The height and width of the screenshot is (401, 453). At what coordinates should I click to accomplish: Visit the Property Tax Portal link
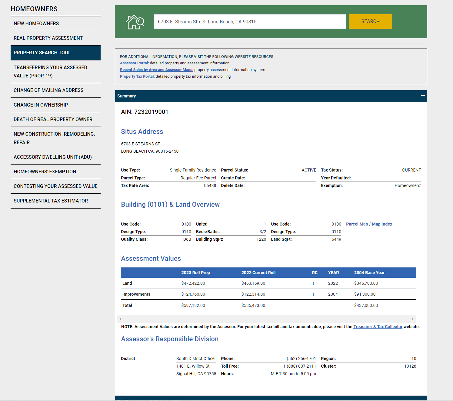pyautogui.click(x=137, y=76)
